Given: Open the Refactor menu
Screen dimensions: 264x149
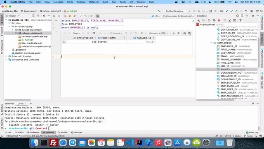Looking at the screenshot, I should click(94, 2).
